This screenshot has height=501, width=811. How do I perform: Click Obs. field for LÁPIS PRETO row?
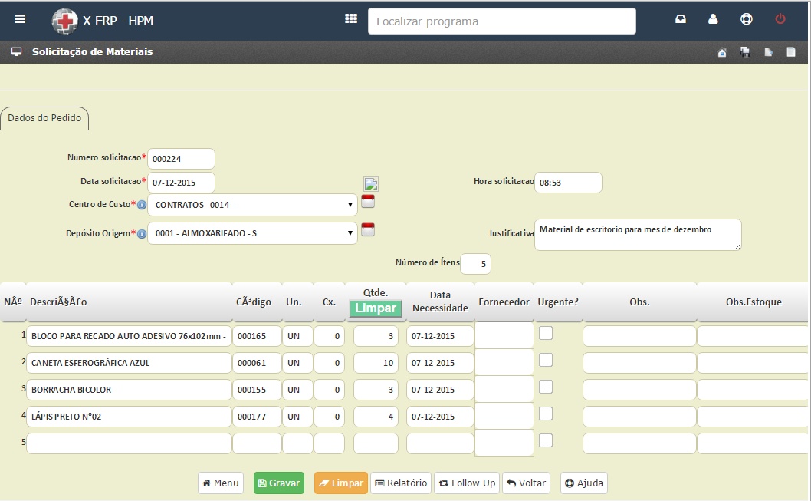coord(639,417)
